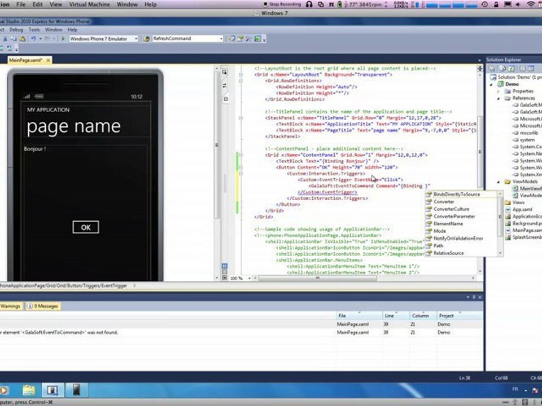
Task: Click the Show All Files icon in Solution Explorer
Action: pyautogui.click(x=502, y=68)
